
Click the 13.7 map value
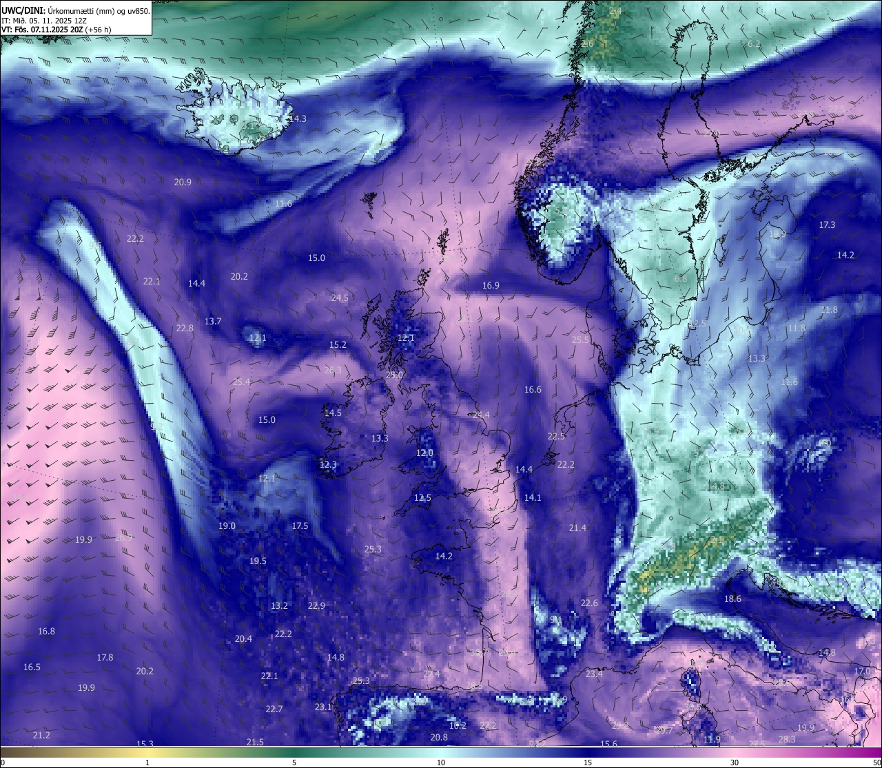click(213, 321)
